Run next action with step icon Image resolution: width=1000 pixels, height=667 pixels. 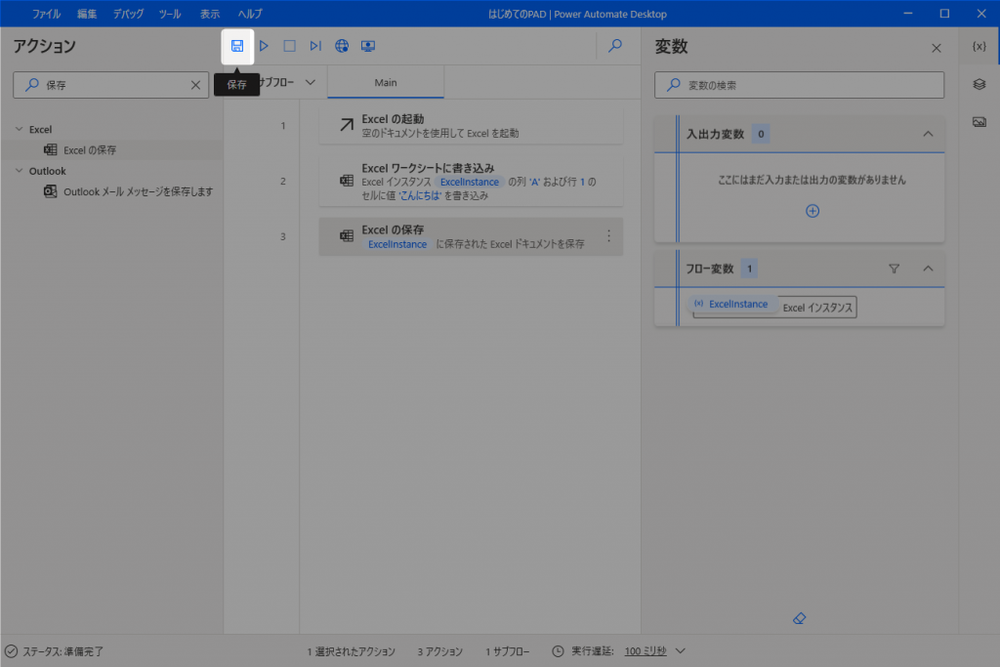coord(315,46)
